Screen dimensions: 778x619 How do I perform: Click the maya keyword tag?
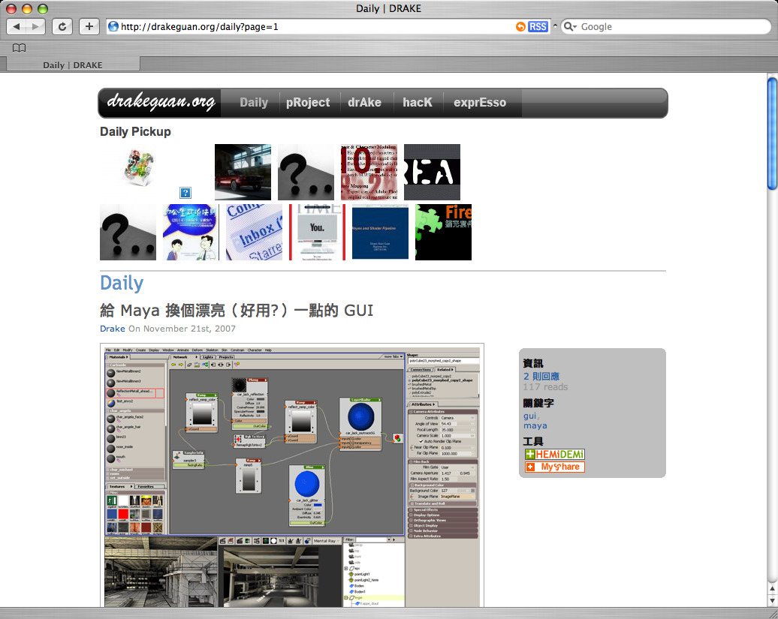[x=535, y=425]
